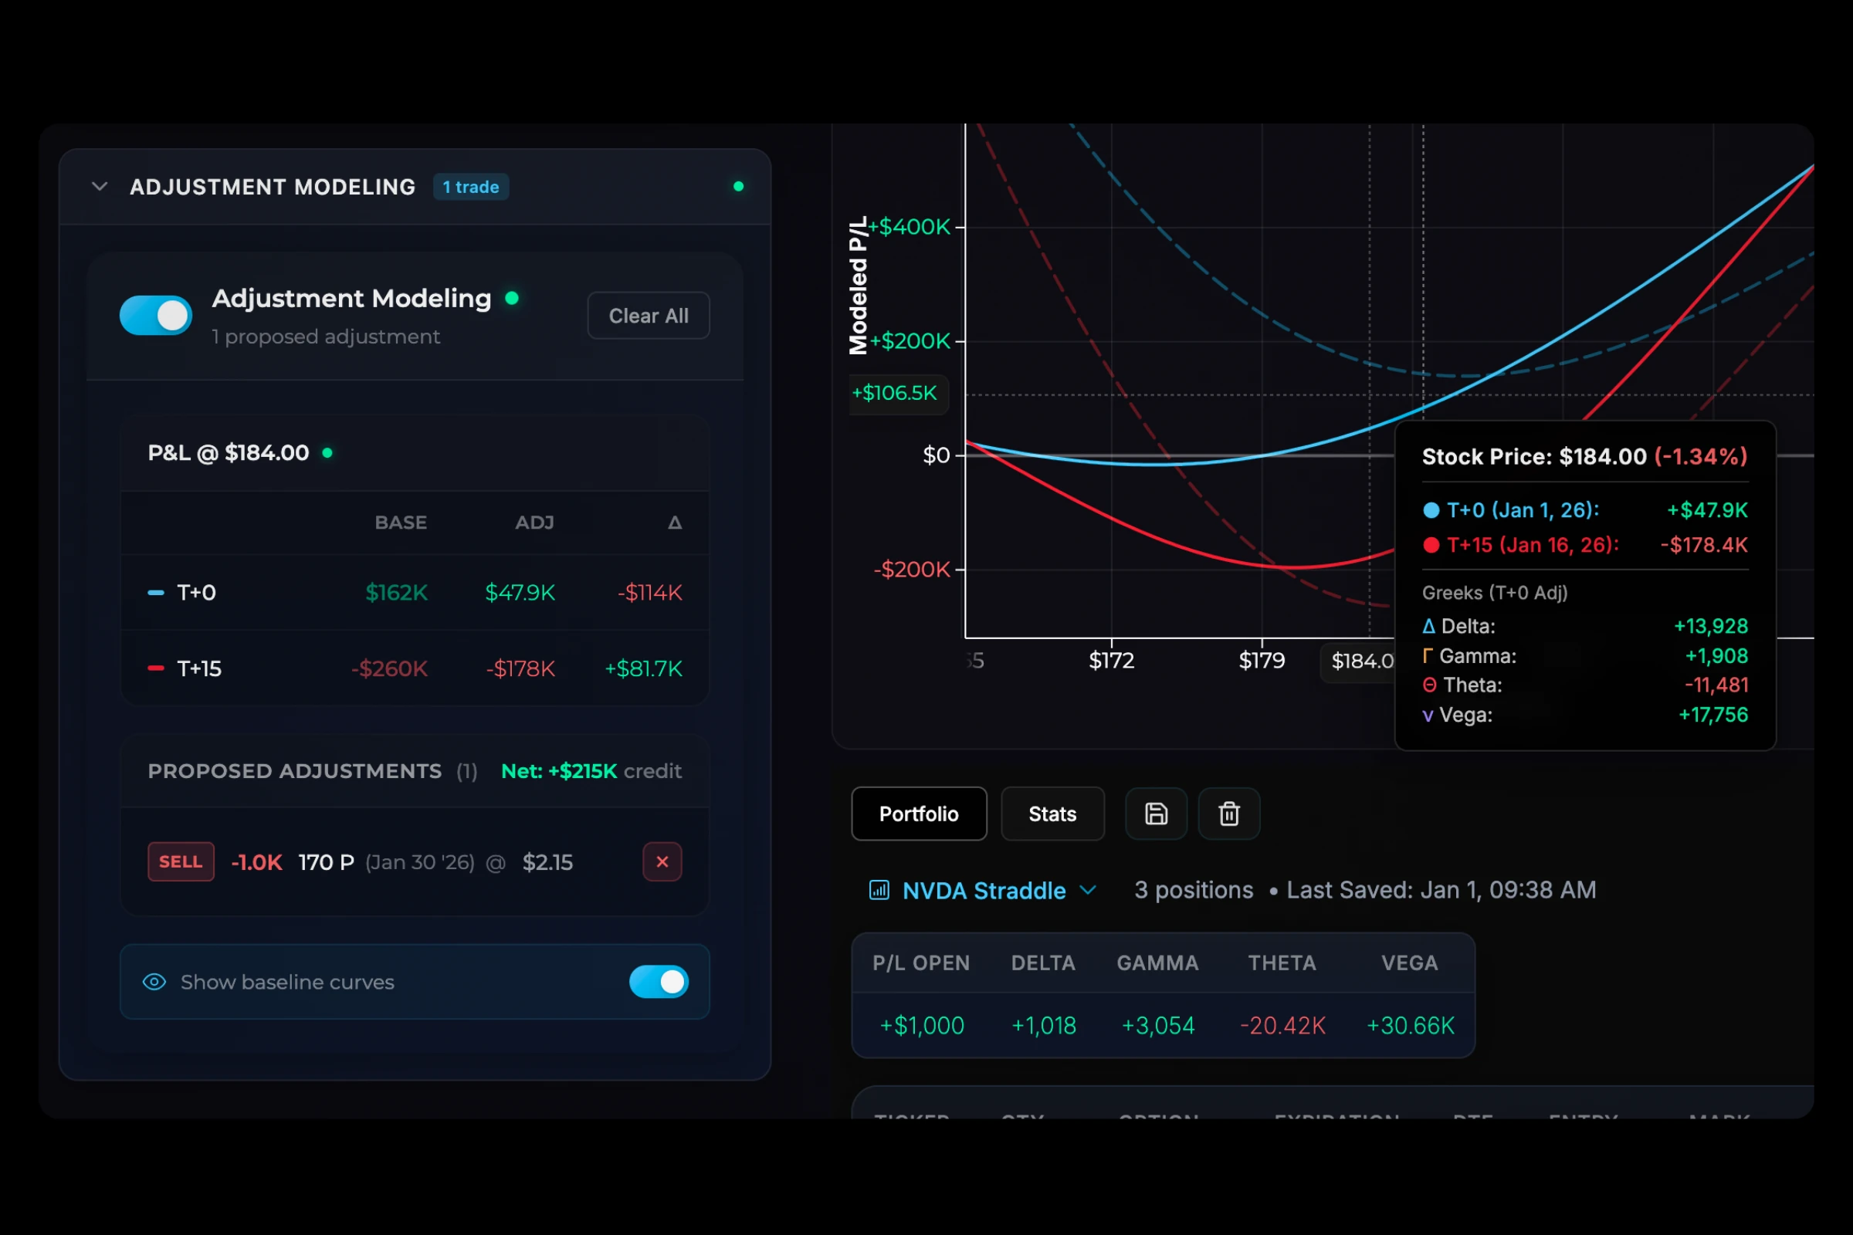This screenshot has width=1853, height=1235.
Task: Click the chart icon beside NVDA Straddle
Action: [x=879, y=890]
